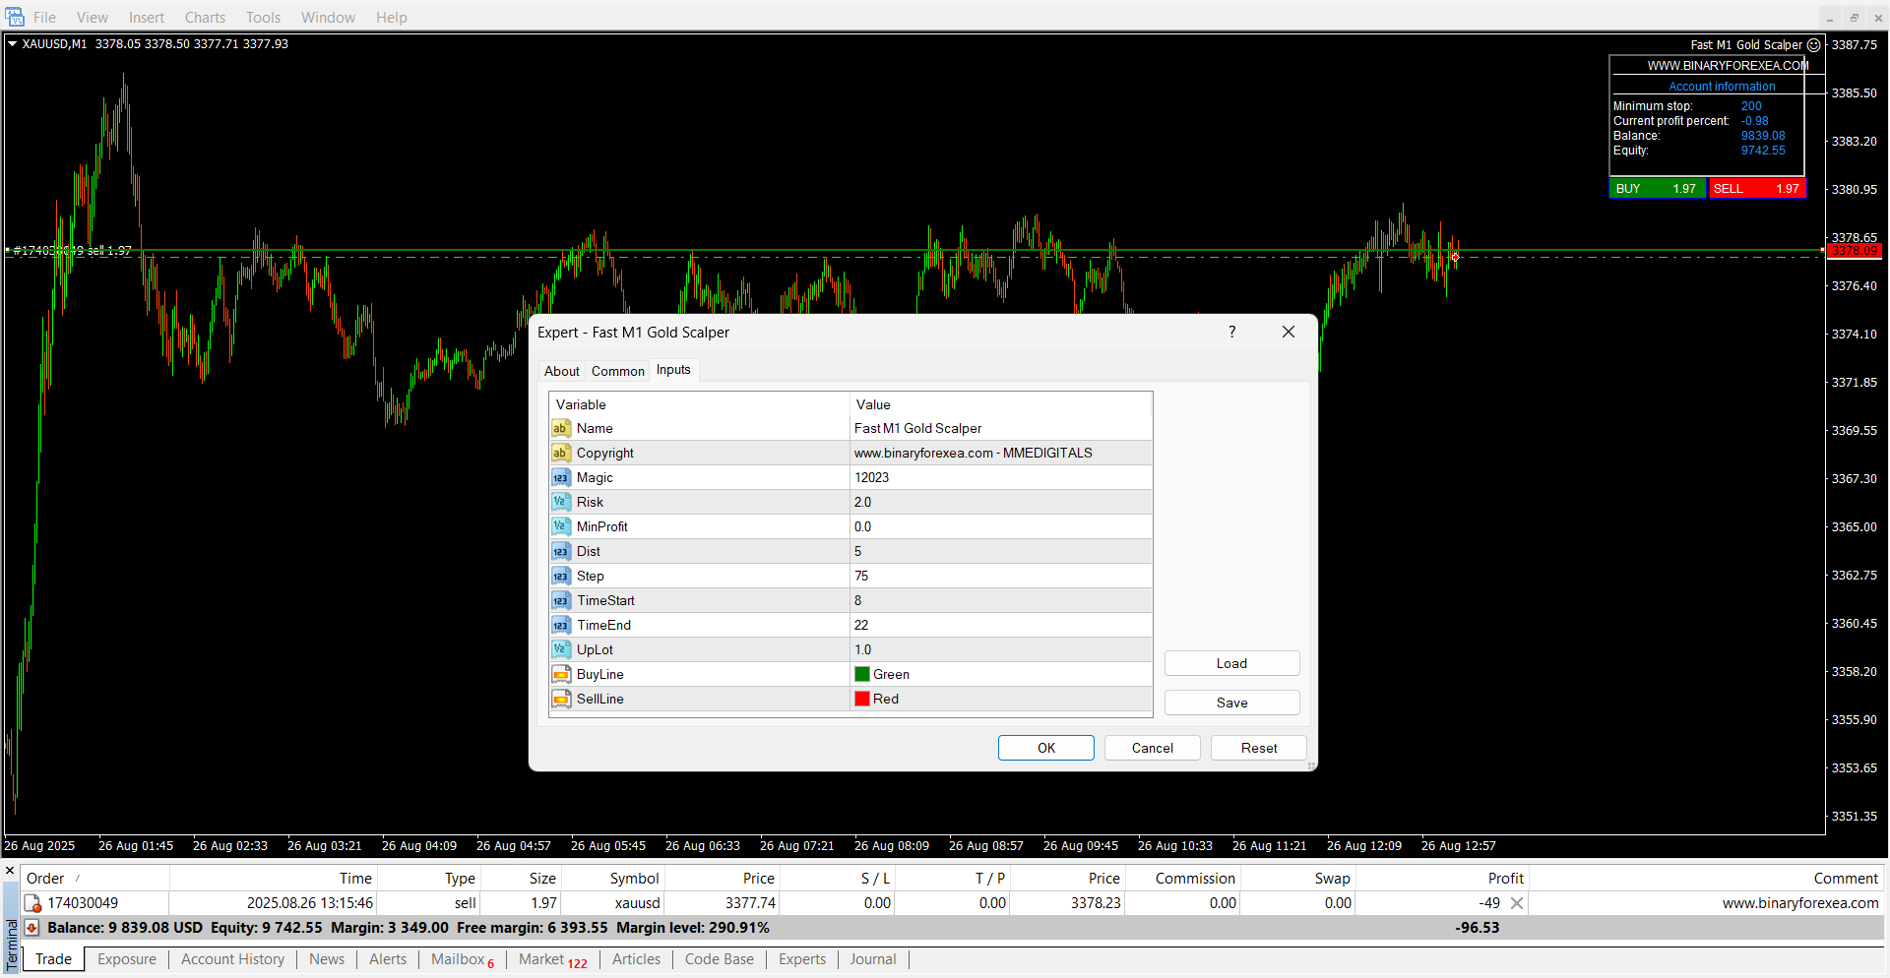1890x978 pixels.
Task: Edit the Step value field showing 75
Action: click(x=999, y=577)
